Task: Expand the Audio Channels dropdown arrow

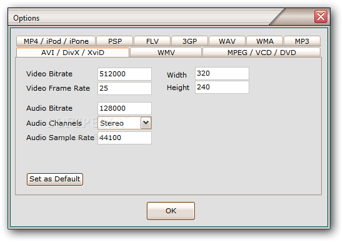Action: 146,123
